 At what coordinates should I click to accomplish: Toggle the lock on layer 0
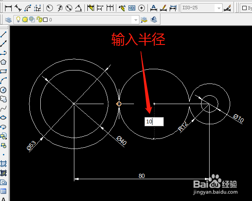click(x=39, y=20)
